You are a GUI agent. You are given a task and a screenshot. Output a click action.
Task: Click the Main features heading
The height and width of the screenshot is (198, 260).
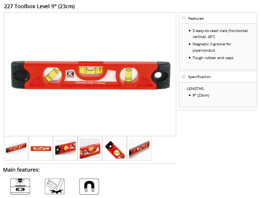point(21,170)
